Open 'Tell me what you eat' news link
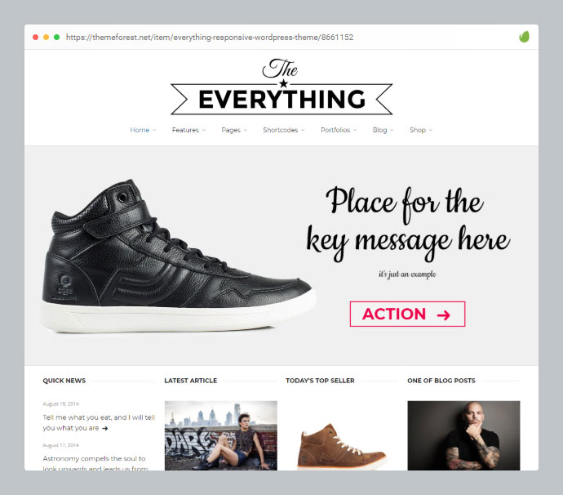The image size is (563, 495). click(x=99, y=422)
